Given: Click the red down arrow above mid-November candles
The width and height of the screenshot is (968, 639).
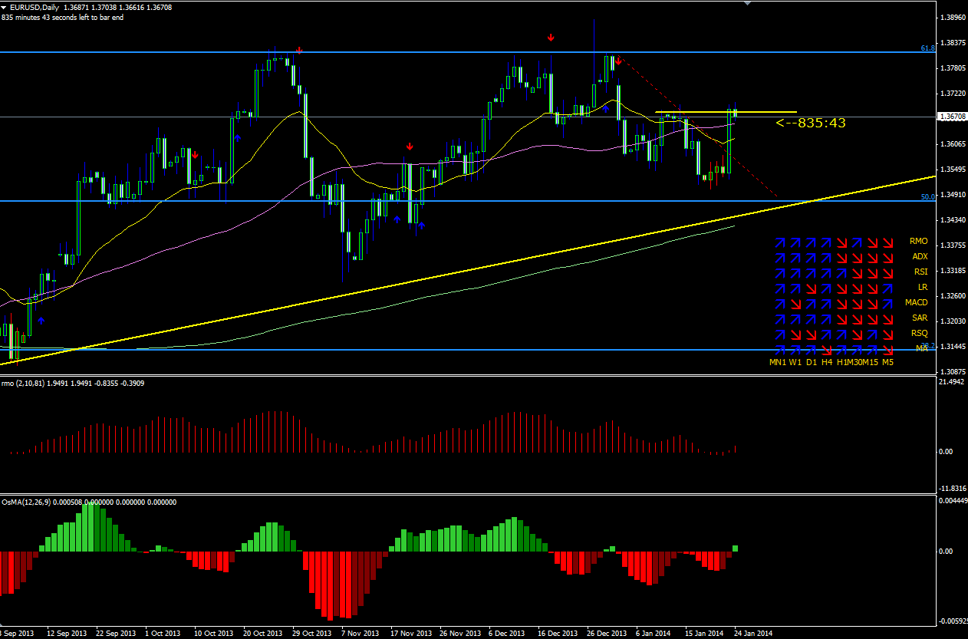Looking at the screenshot, I should [x=410, y=145].
